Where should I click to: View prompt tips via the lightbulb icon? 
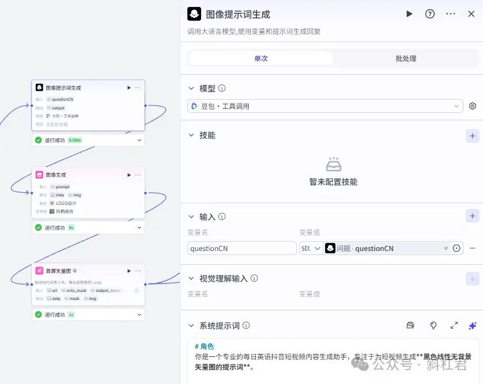click(x=433, y=325)
